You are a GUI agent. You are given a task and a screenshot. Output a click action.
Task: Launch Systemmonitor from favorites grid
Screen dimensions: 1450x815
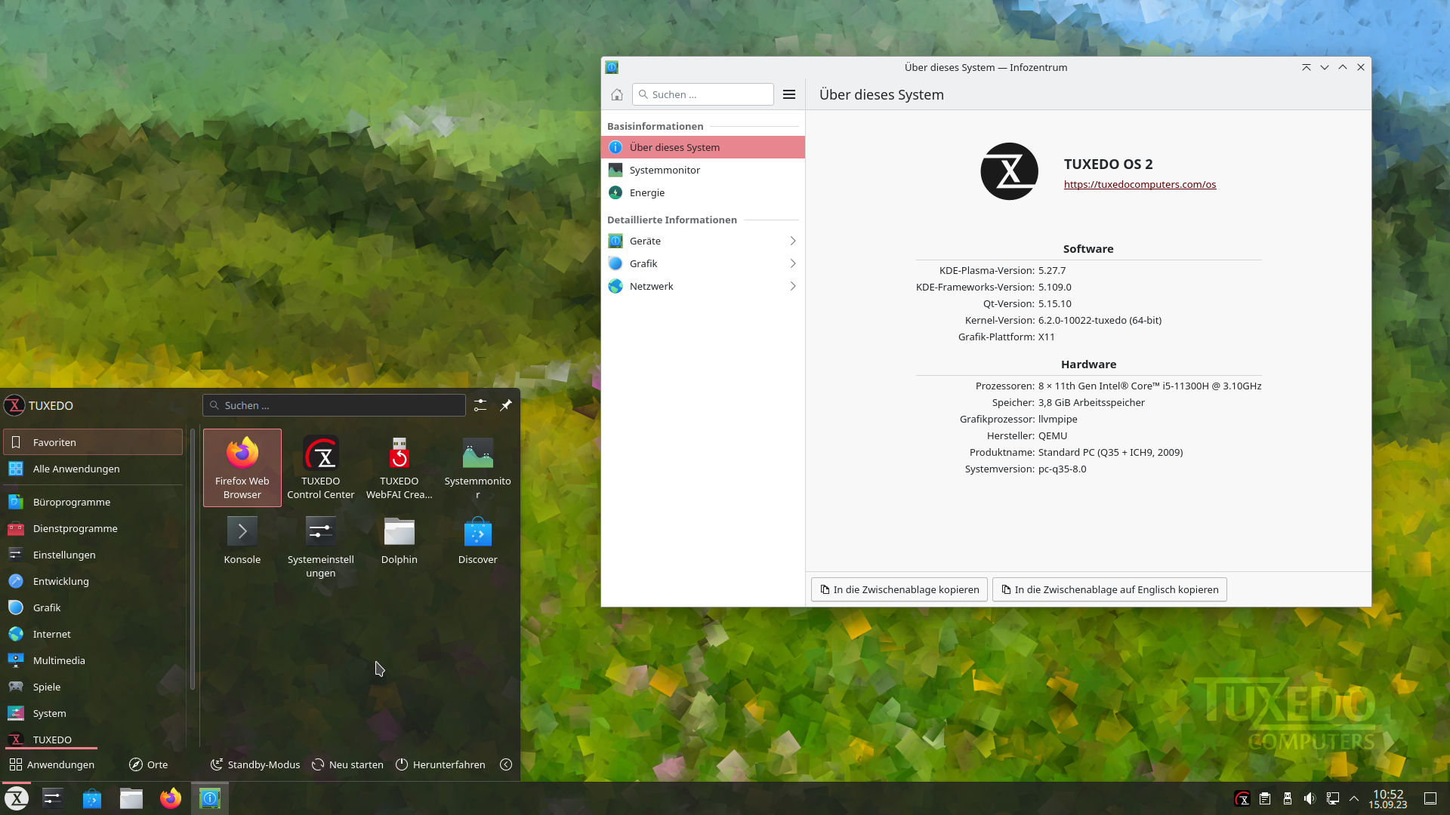tap(478, 468)
